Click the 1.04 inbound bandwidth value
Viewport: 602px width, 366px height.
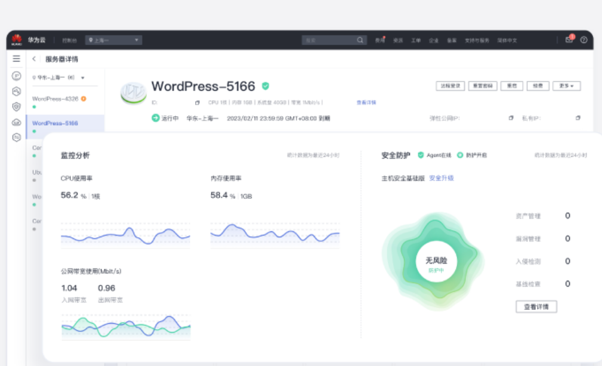tap(69, 288)
